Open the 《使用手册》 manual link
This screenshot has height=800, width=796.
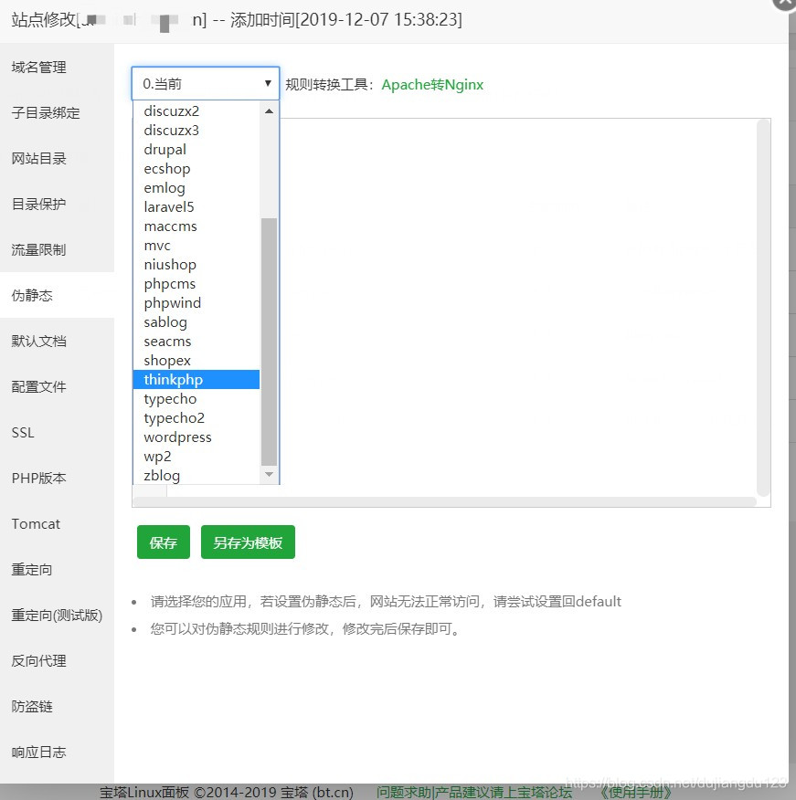[634, 792]
